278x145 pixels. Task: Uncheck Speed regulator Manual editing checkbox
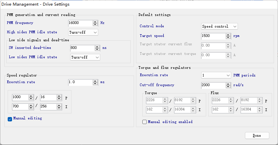10,119
